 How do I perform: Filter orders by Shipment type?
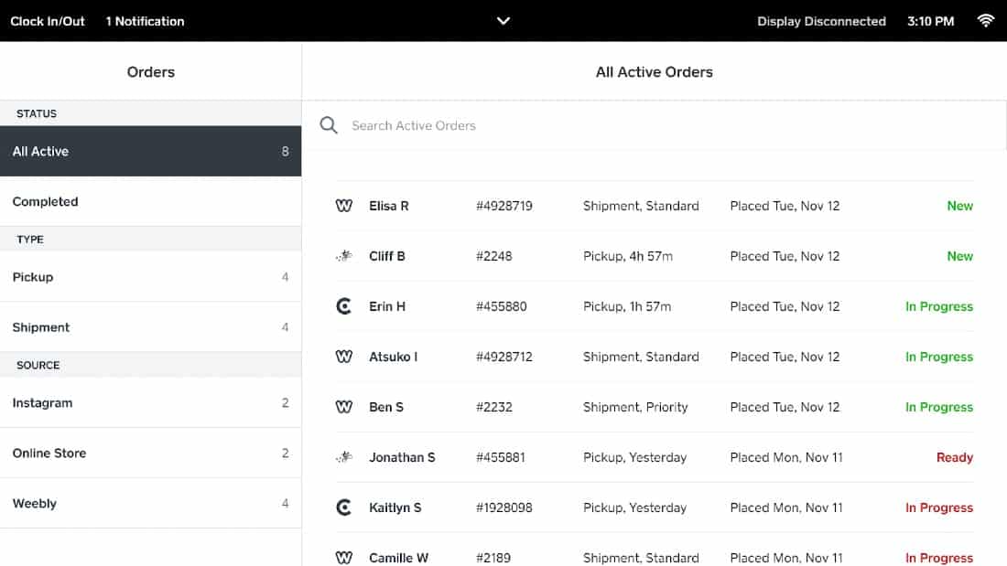pos(150,327)
